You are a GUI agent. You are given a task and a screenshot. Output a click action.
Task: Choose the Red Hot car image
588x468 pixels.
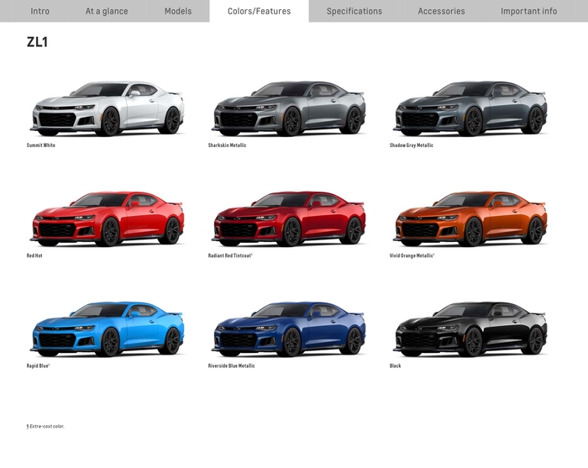(x=107, y=218)
